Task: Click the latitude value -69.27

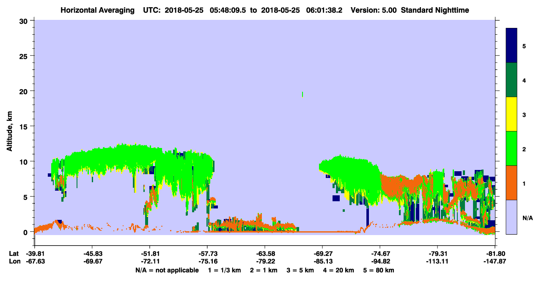Action: point(322,254)
